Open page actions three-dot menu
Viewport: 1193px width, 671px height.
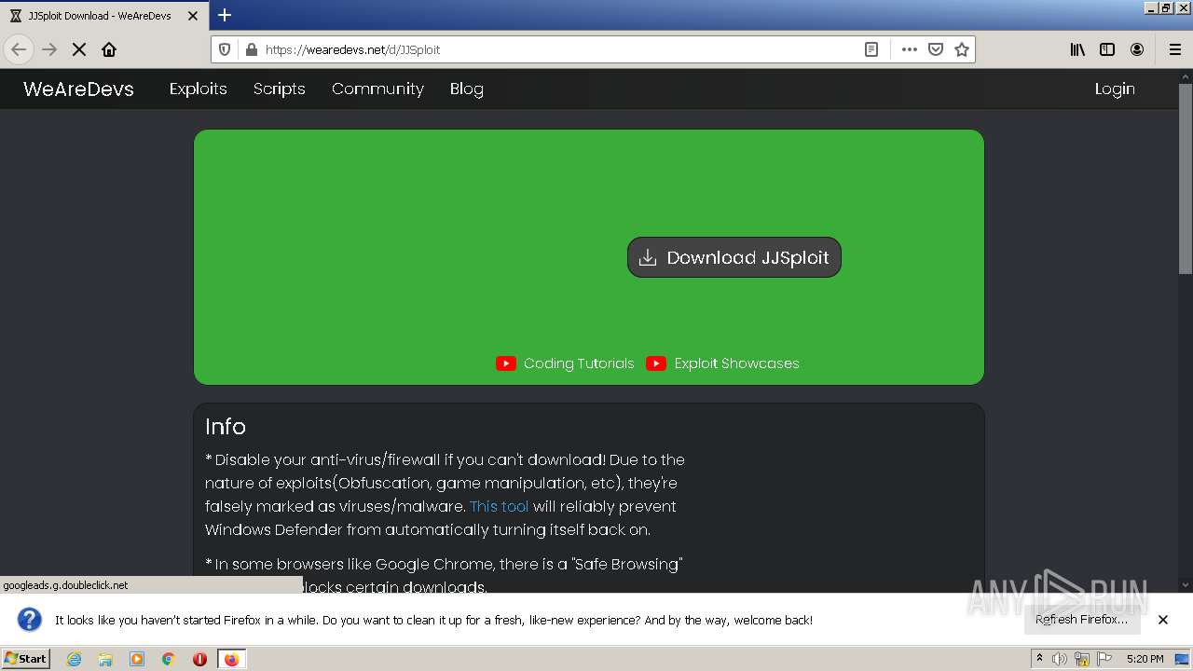[910, 49]
